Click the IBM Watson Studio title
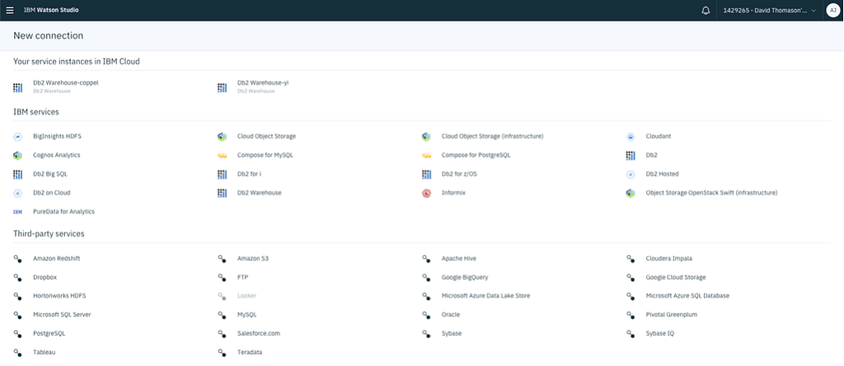The image size is (844, 366). 51,10
